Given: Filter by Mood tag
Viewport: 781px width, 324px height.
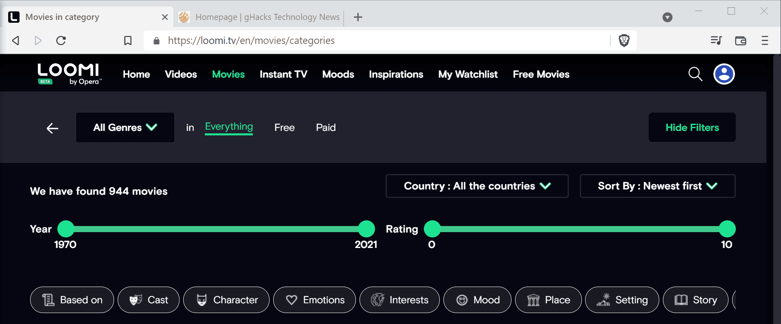Looking at the screenshot, I should pos(477,300).
